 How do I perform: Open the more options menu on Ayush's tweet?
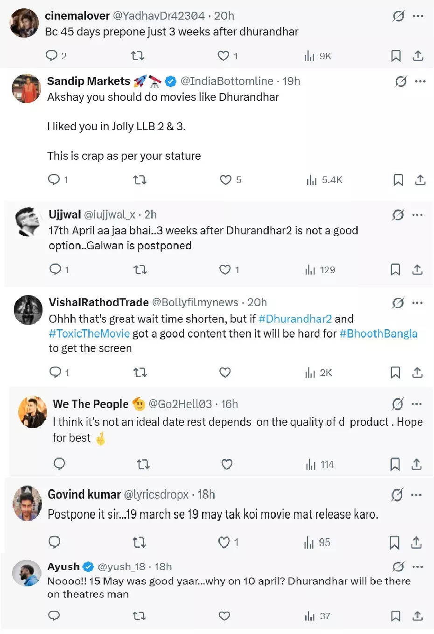point(417,566)
